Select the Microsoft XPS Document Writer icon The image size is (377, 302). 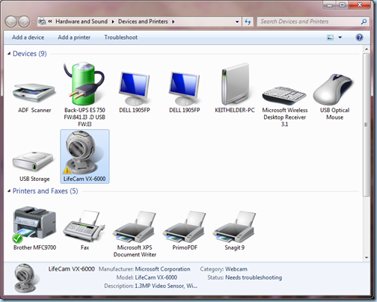coord(135,226)
